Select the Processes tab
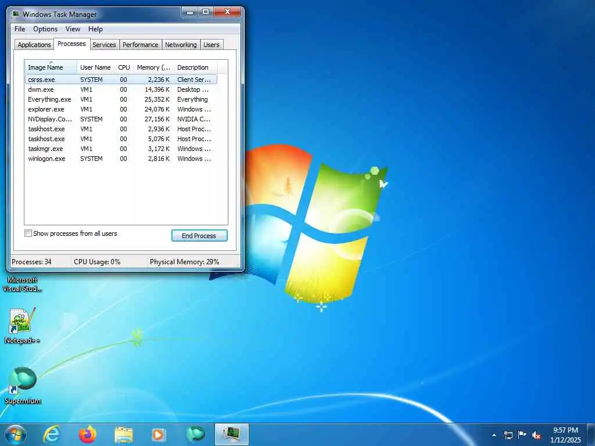595x446 pixels. 71,44
